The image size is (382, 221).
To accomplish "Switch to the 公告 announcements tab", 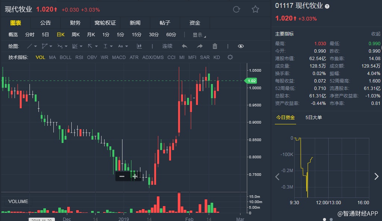I will [x=45, y=23].
